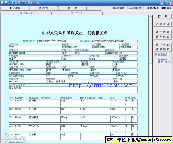This screenshot has height=144, width=173.
Task: Click the vertical scrollbar up arrow
Action: (x=151, y=16)
